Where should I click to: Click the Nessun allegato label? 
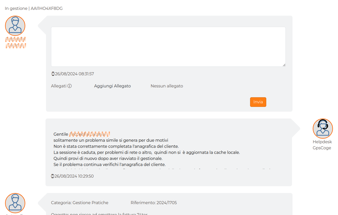(x=166, y=86)
